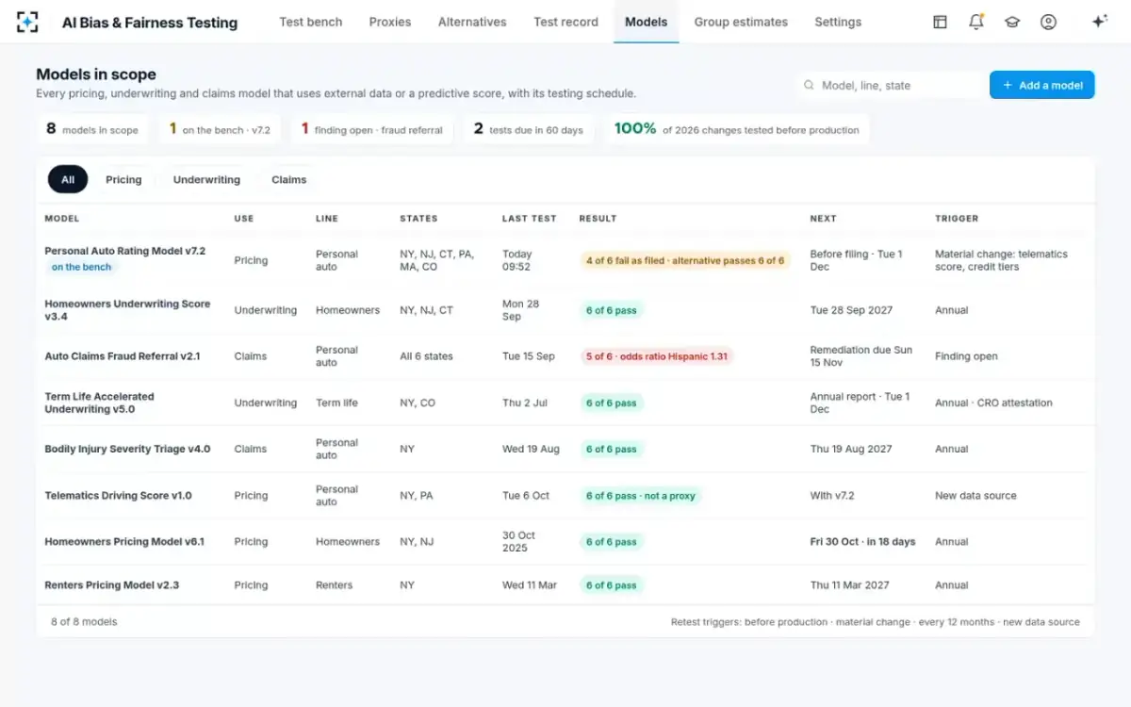Open the notifications bell
The height and width of the screenshot is (707, 1131).
976,22
